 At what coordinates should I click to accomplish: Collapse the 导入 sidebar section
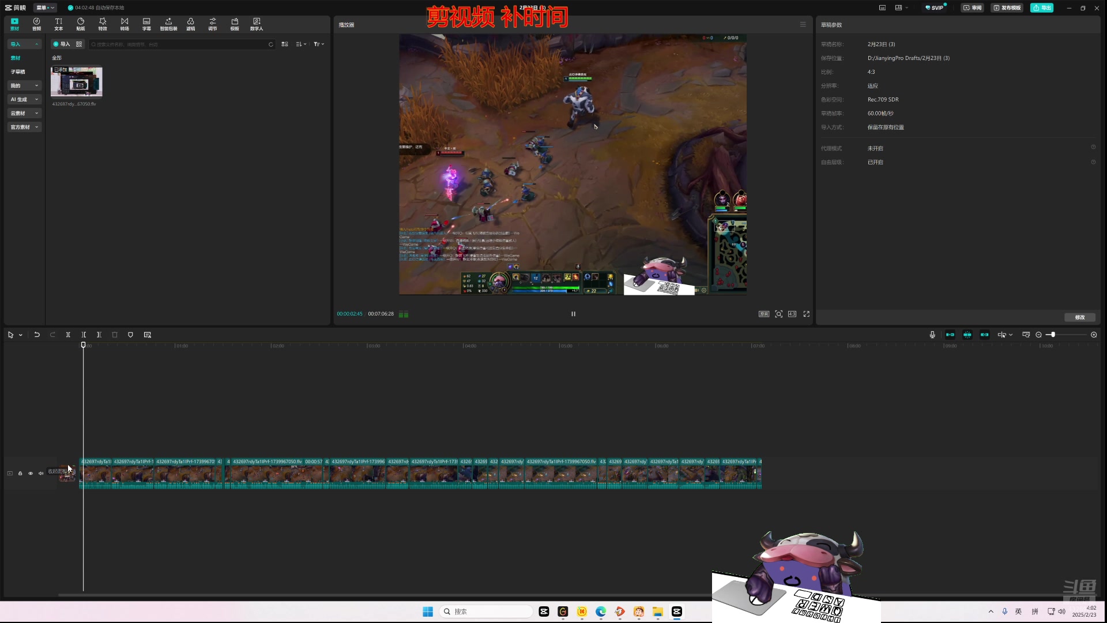25,44
